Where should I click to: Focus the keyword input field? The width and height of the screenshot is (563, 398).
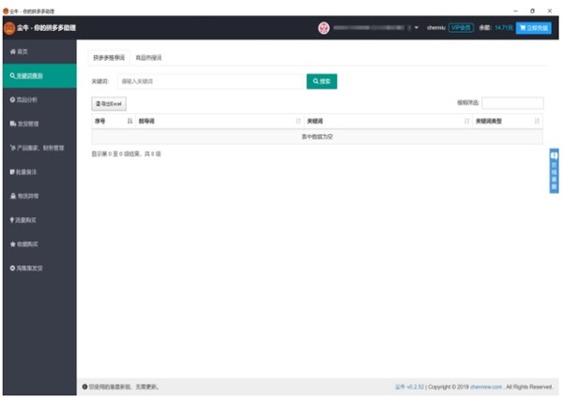click(210, 81)
